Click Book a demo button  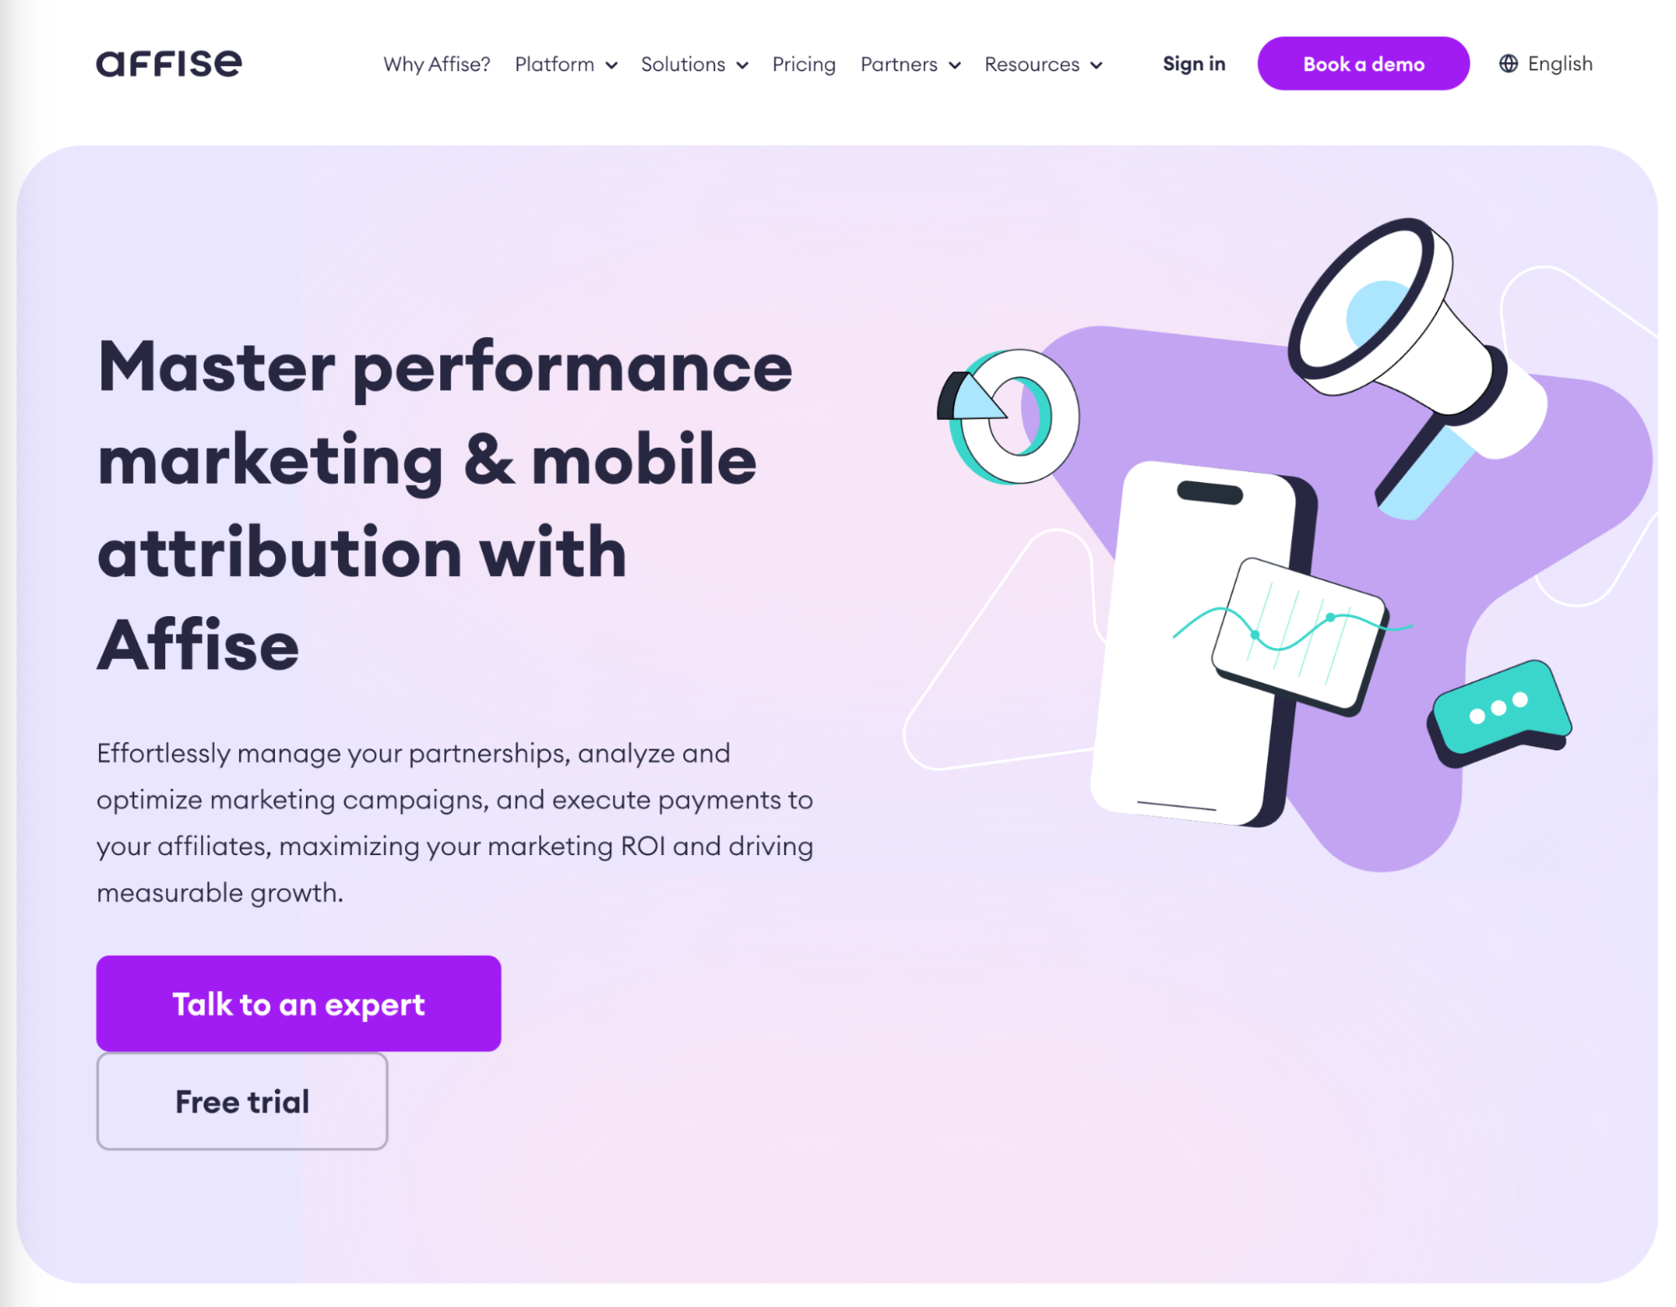(x=1362, y=64)
